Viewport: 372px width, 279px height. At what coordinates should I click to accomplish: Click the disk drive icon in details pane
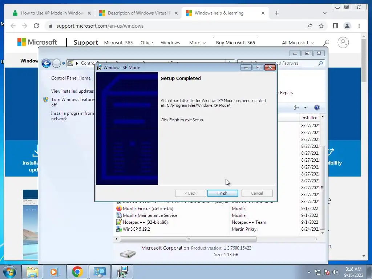coord(128,254)
